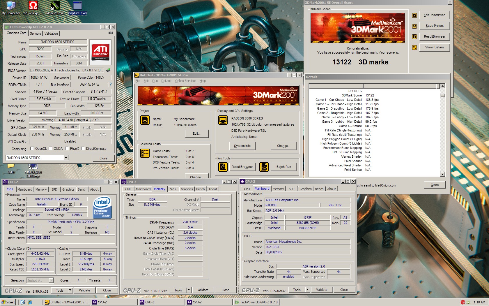Screen dimensions: 489x306
Task: Click the System Info button
Action: point(242,146)
